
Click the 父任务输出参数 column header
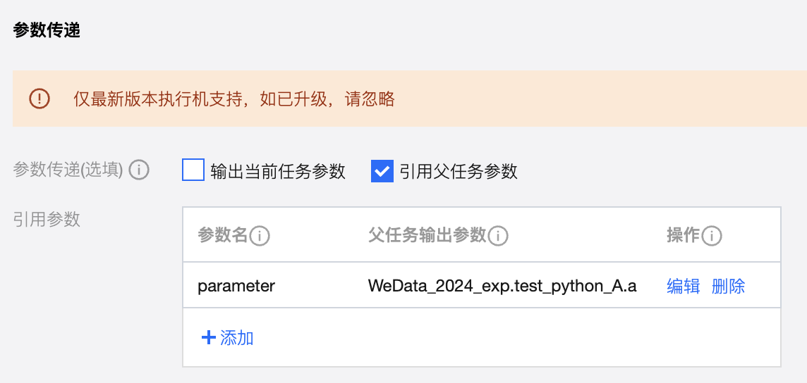pos(427,235)
